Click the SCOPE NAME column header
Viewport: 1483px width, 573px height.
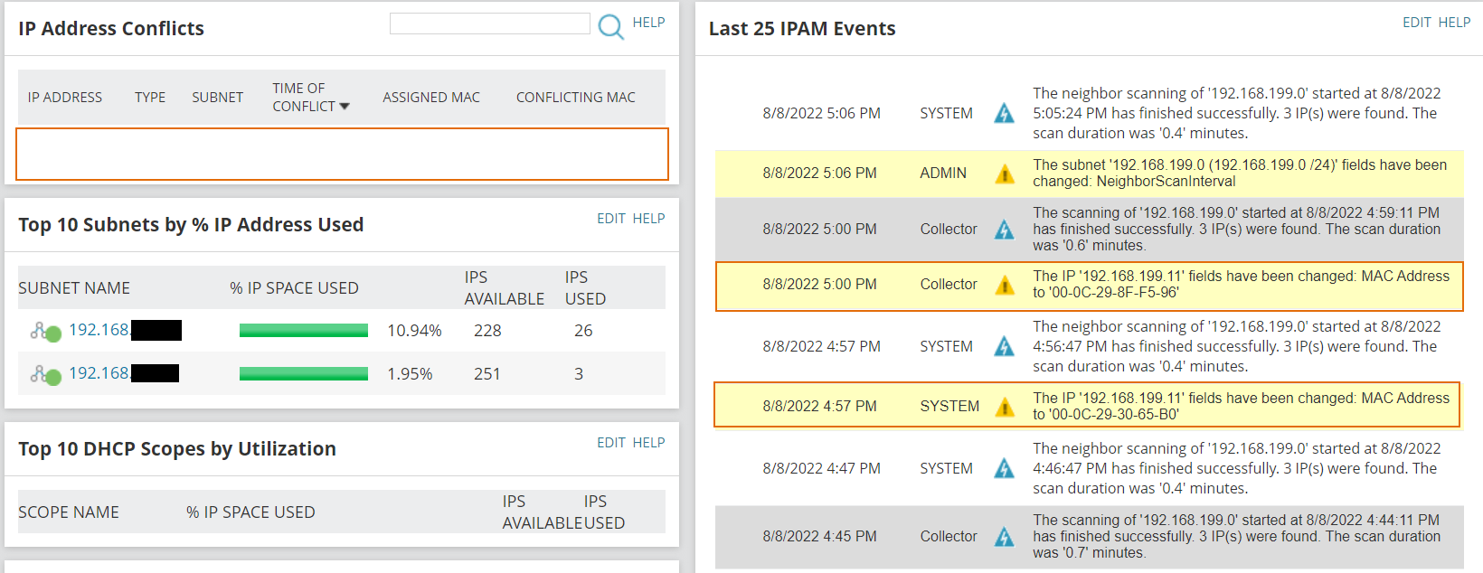coord(69,512)
